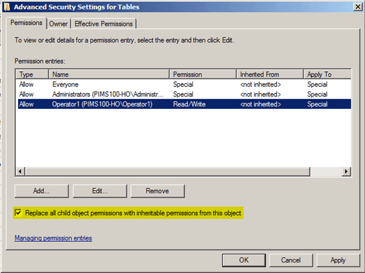Click the horizontal scrollbar thumb
The image size is (365, 273).
pos(168,171)
